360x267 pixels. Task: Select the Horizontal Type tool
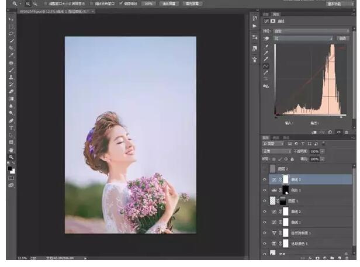[12, 127]
